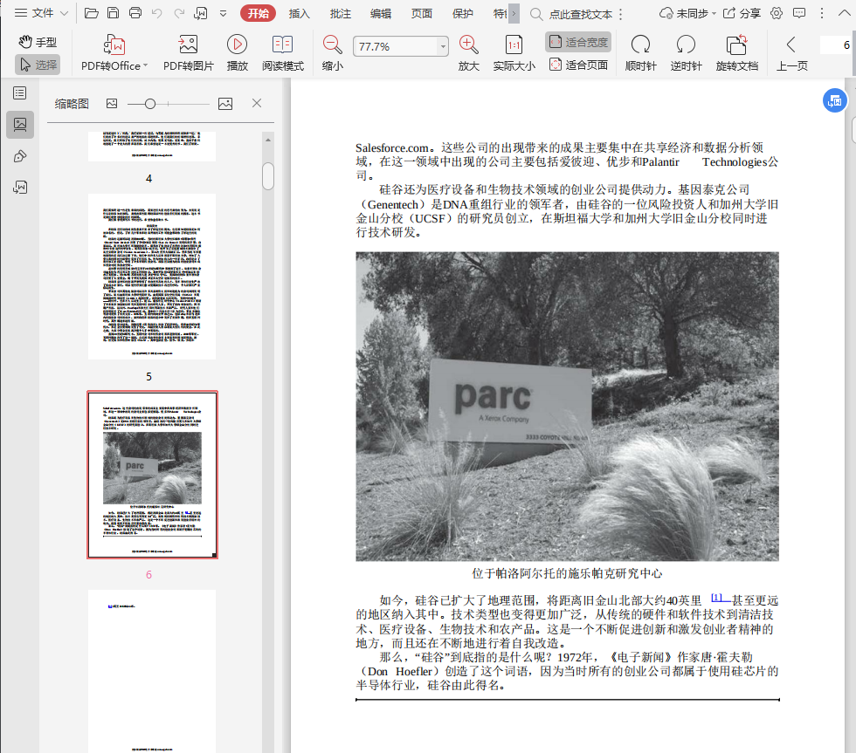Toggle the 适合页面 fit page option
Image resolution: width=856 pixels, height=753 pixels.
(x=578, y=65)
